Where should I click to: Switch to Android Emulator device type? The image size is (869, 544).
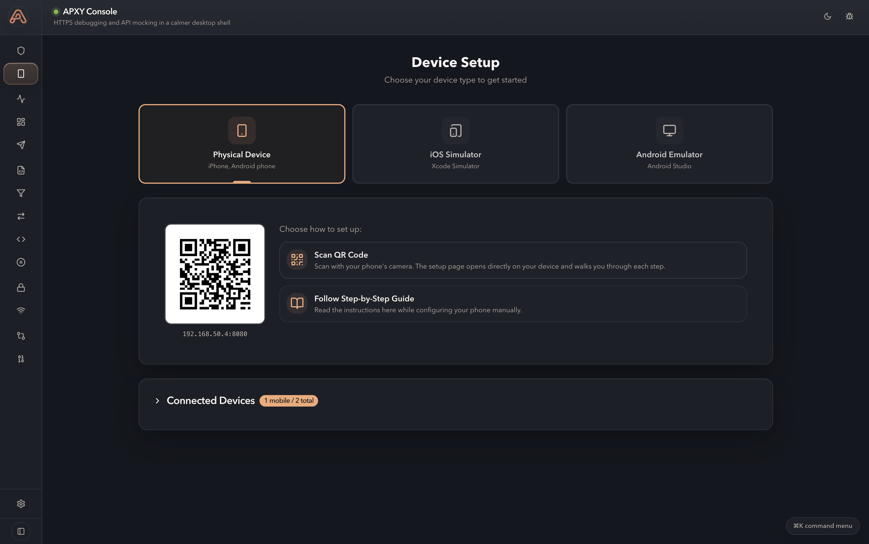click(669, 144)
